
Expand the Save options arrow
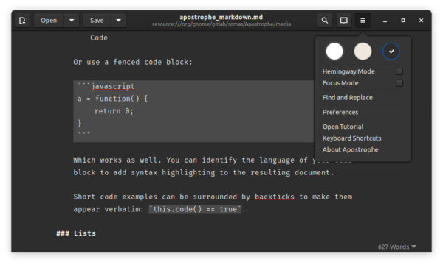[x=118, y=21]
